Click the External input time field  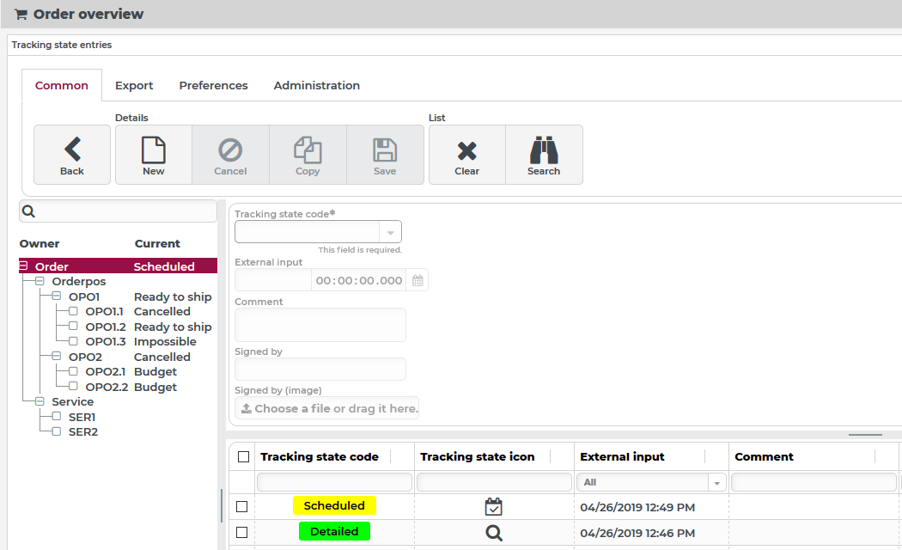(x=359, y=281)
